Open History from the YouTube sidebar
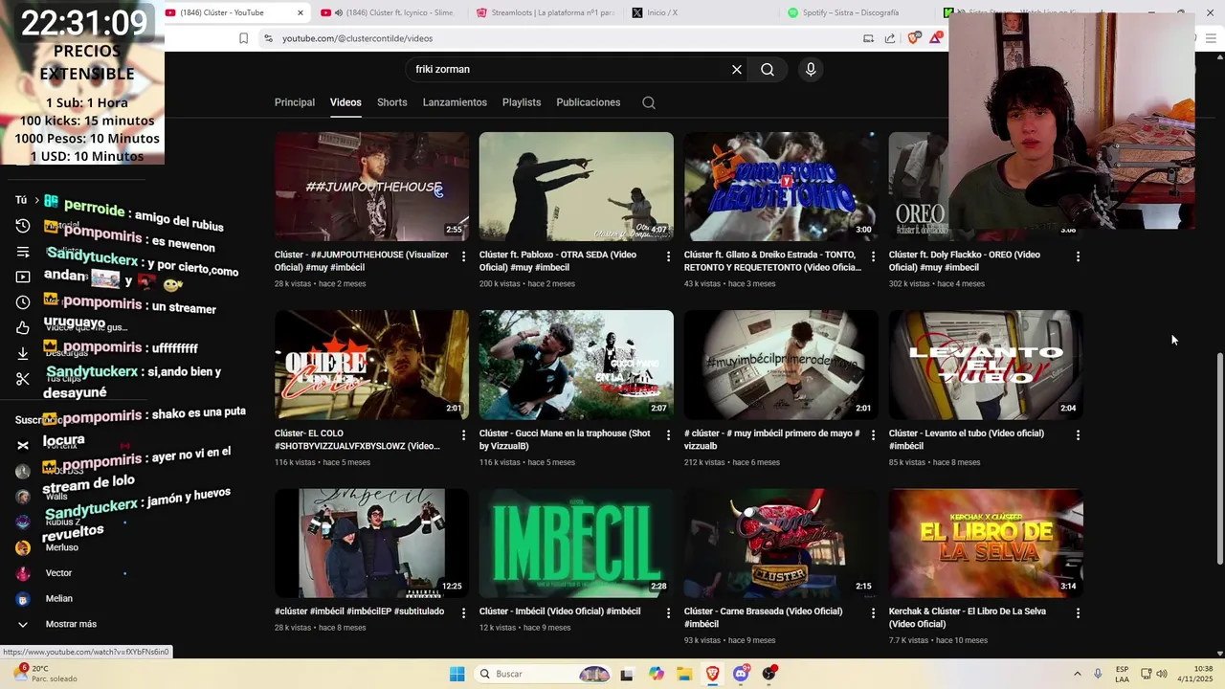Image resolution: width=1225 pixels, height=689 pixels. 23,226
